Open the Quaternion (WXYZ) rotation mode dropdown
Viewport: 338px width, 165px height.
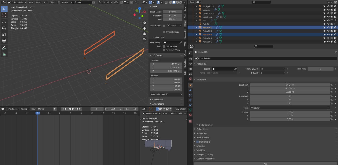166,94
